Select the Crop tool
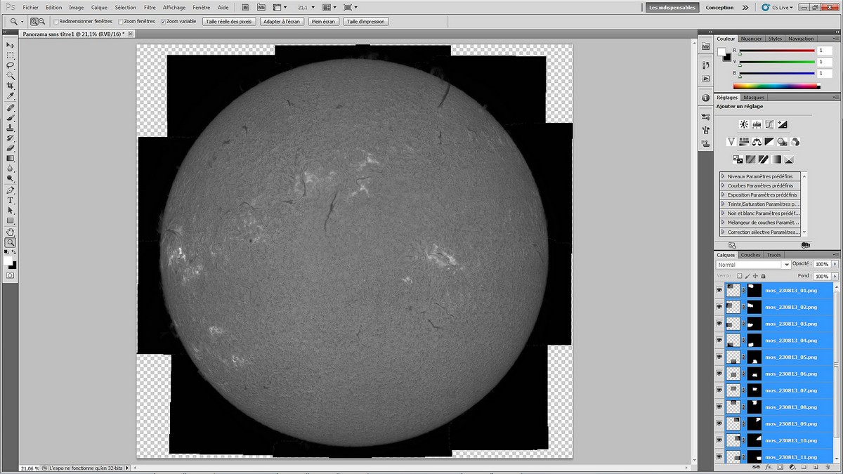 pos(11,86)
